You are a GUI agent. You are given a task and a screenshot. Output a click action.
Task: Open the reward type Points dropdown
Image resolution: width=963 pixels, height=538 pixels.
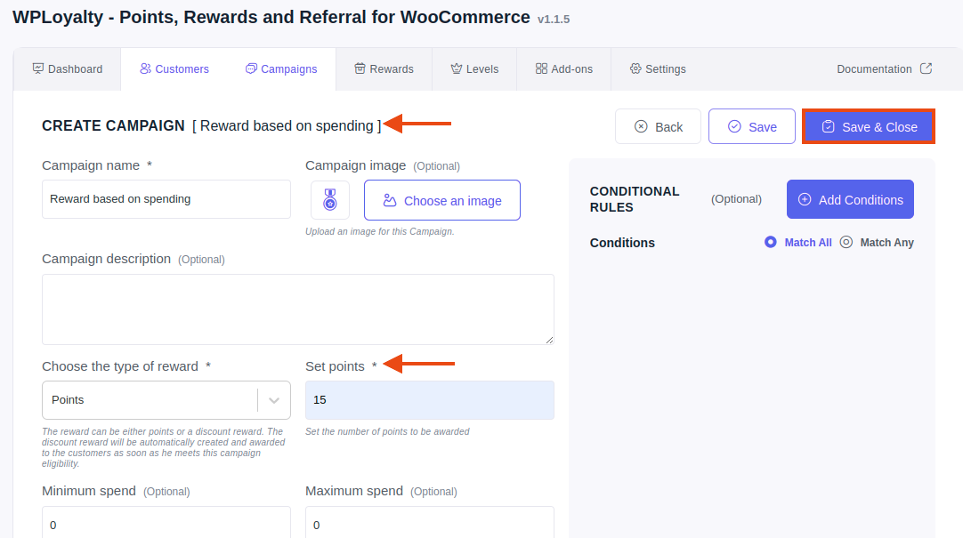tap(166, 400)
